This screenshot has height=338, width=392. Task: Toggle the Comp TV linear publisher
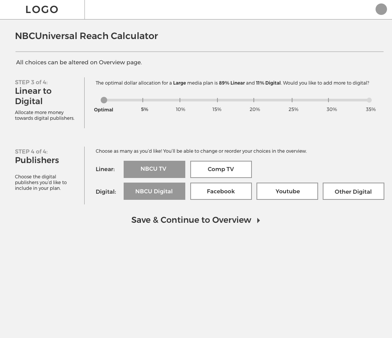(221, 169)
